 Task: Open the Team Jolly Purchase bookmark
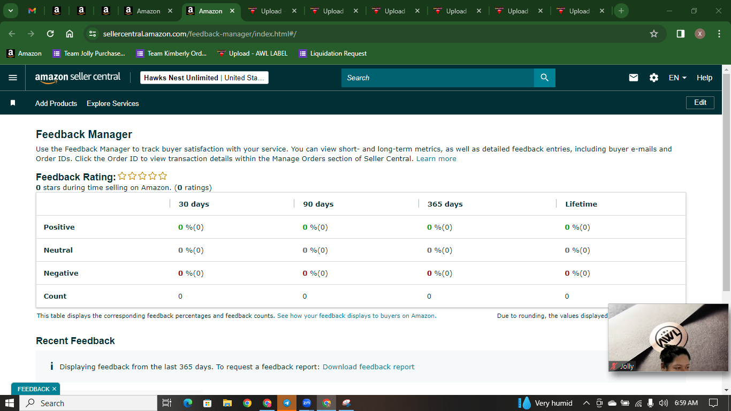(89, 54)
